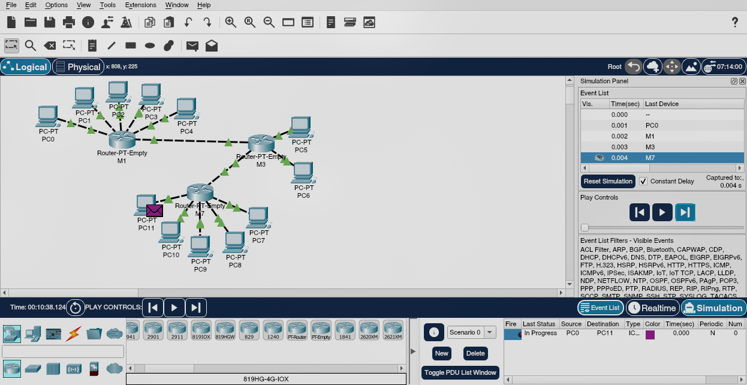
Task: Click Capture then Forward in Simulation Panel
Action: coord(685,212)
